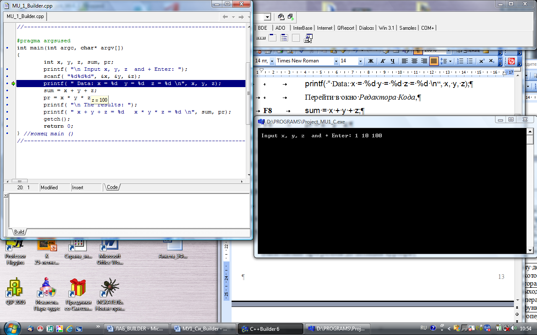
Task: Click editor horizontal scrollbar right arrow
Action: (242, 181)
